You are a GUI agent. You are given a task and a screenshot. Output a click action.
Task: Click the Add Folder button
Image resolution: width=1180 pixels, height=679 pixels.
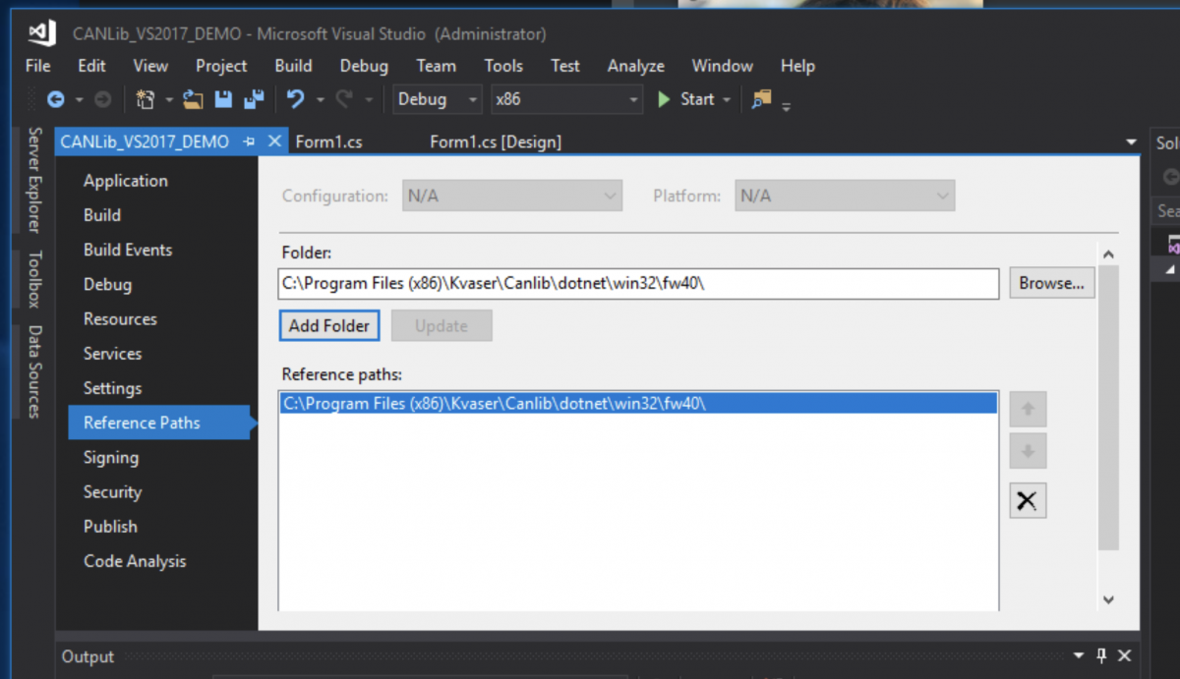click(328, 324)
